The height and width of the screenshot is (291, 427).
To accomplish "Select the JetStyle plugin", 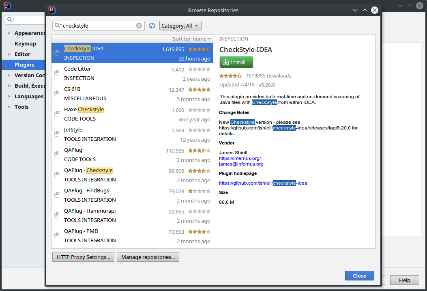I will [132, 134].
